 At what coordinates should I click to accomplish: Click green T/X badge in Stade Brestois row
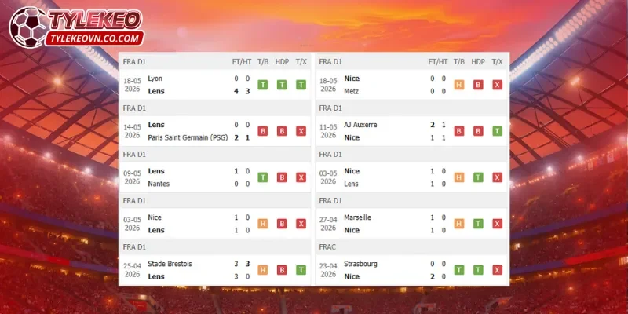[x=301, y=270]
